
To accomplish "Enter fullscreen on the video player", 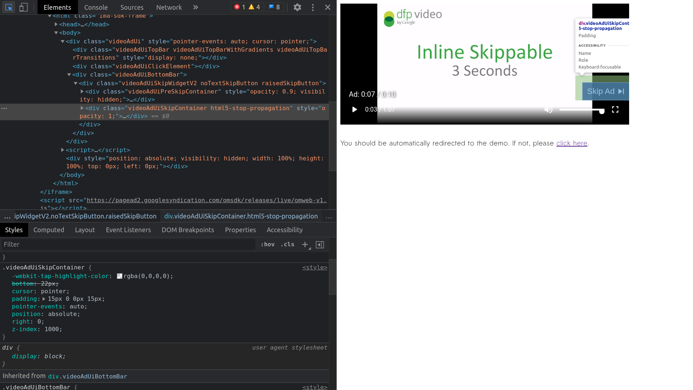I will click(615, 109).
